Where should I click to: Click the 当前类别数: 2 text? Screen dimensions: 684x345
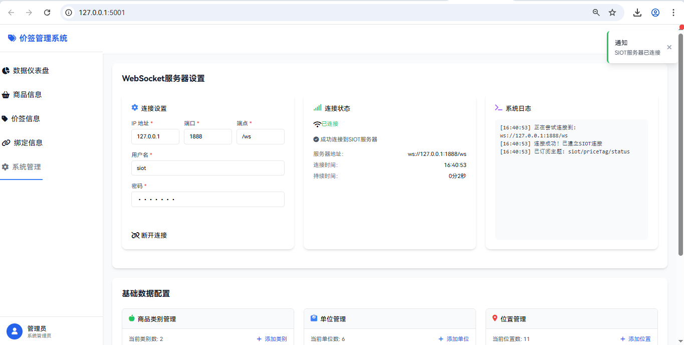click(146, 339)
